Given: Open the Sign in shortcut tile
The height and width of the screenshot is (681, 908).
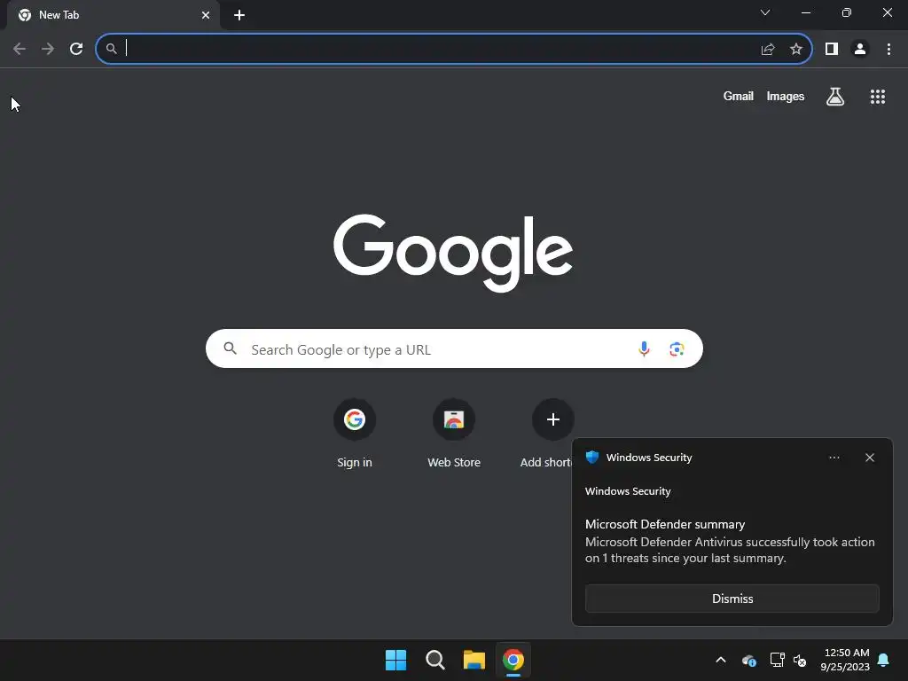Looking at the screenshot, I should tap(355, 433).
